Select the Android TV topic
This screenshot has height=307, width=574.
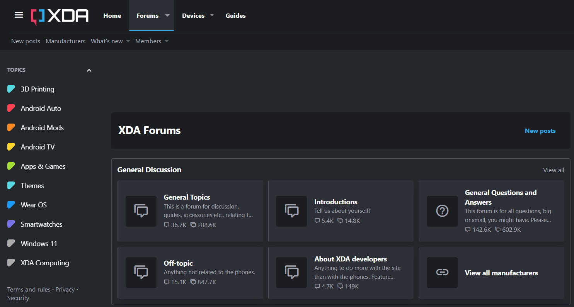[x=38, y=147]
